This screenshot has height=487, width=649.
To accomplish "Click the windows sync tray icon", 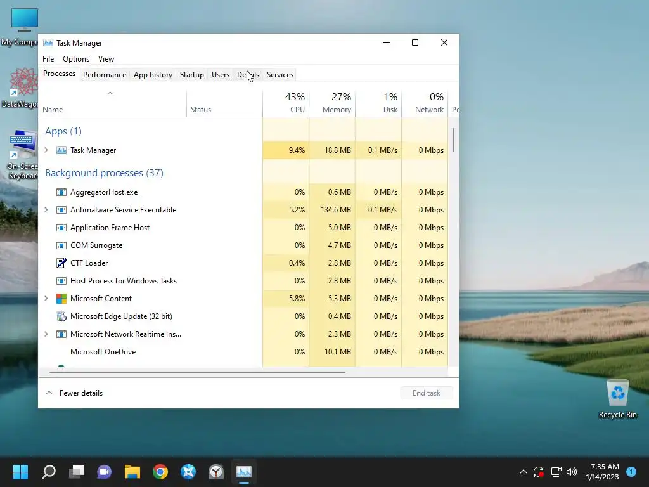I will pos(539,472).
